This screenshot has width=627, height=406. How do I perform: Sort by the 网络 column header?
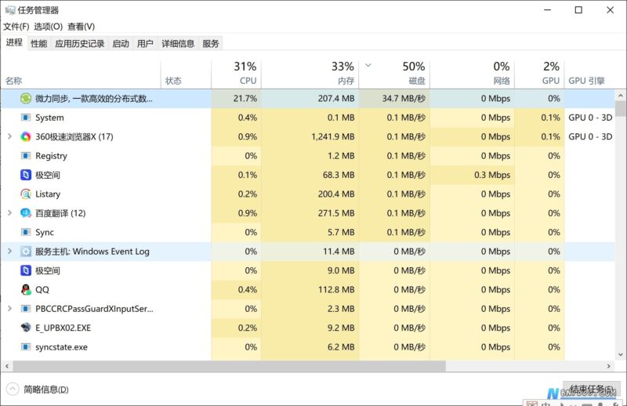click(473, 74)
